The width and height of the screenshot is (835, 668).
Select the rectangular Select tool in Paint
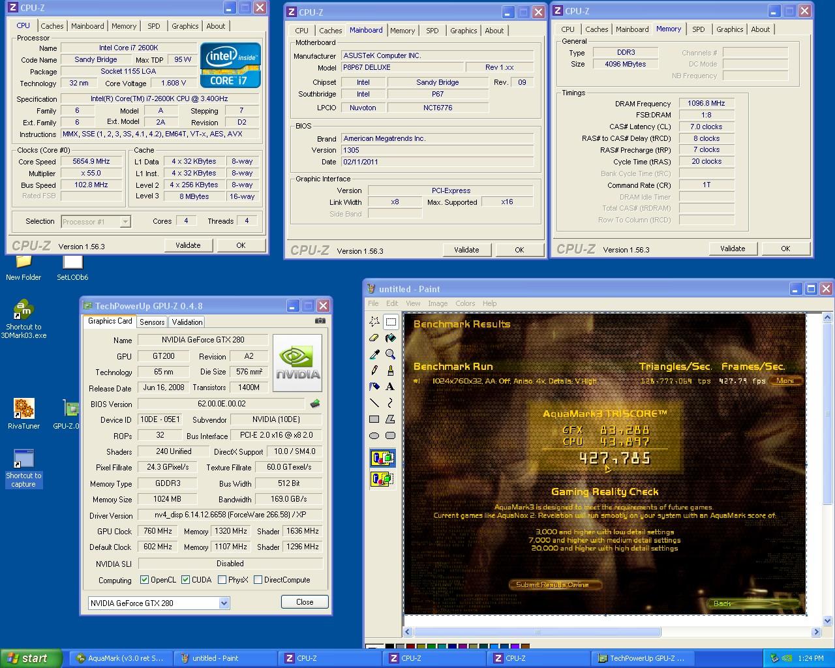(x=390, y=322)
